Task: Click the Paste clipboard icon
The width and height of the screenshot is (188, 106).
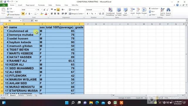Action: pyautogui.click(x=3, y=10)
